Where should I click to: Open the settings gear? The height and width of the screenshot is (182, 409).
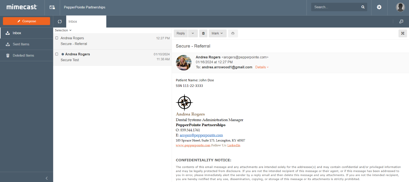point(379,7)
